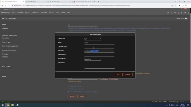Click the Add Container list icon
191x107 pixels.
click(x=3, y=18)
